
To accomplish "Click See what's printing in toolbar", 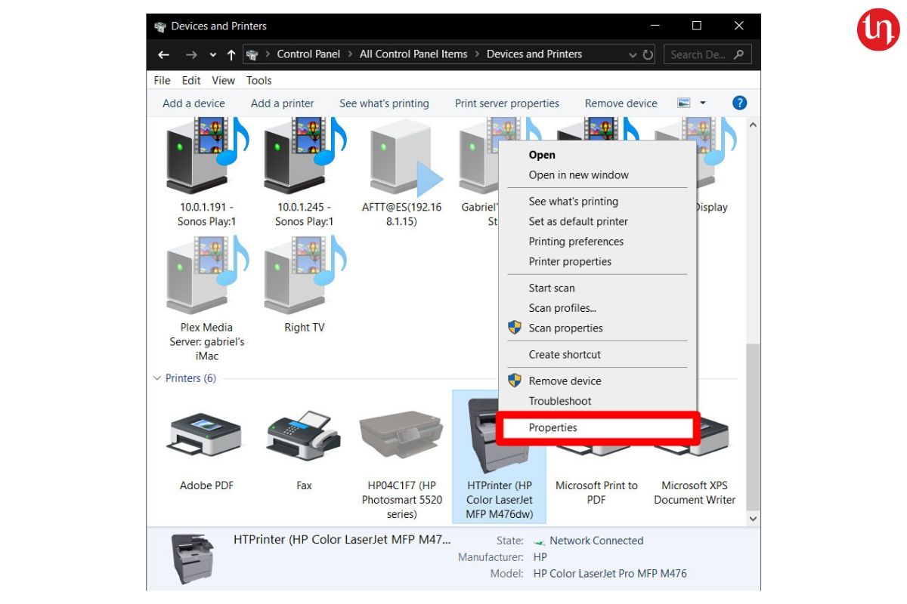I will pos(384,103).
